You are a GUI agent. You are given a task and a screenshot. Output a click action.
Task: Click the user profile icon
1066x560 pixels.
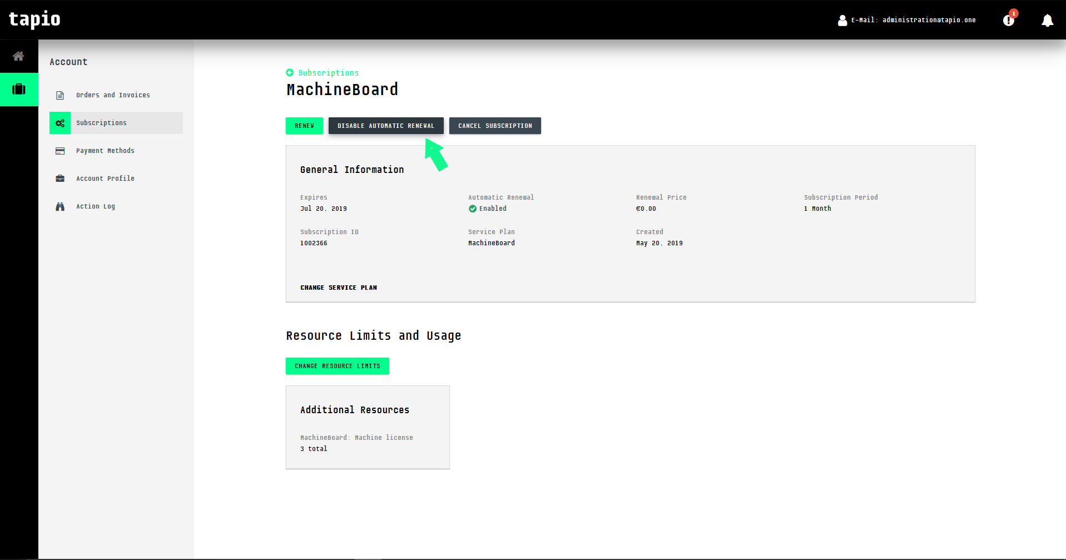point(842,21)
